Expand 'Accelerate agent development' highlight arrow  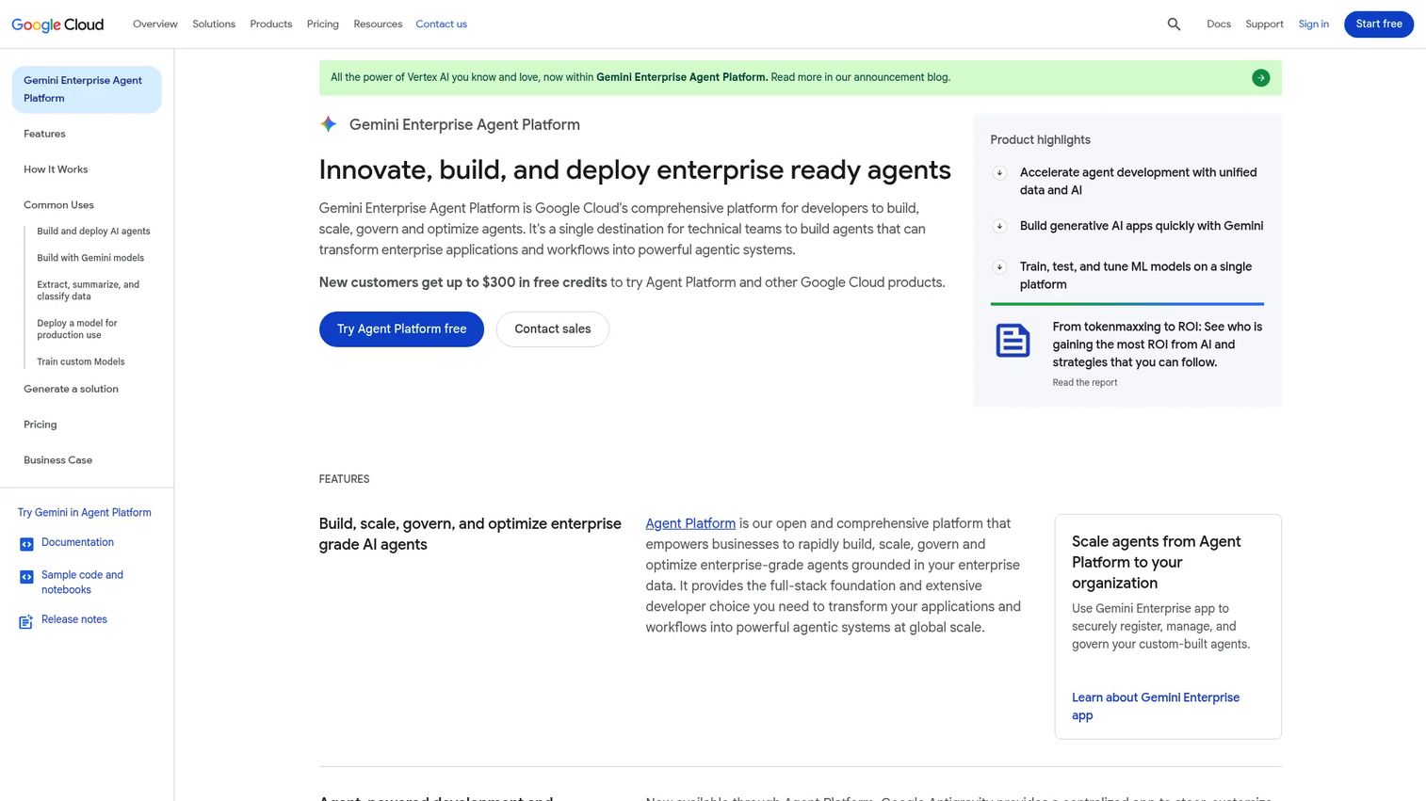tap(999, 173)
